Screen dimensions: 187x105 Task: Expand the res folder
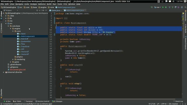point(6,21)
